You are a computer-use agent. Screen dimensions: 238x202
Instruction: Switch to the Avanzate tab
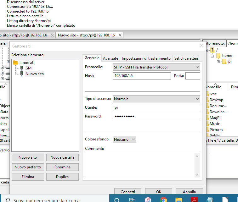(110, 58)
